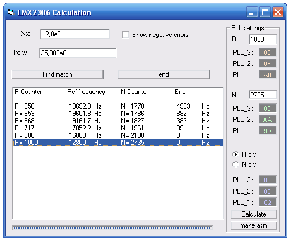Select the R= 717 result row
This screenshot has width=290, height=240.
(x=118, y=128)
